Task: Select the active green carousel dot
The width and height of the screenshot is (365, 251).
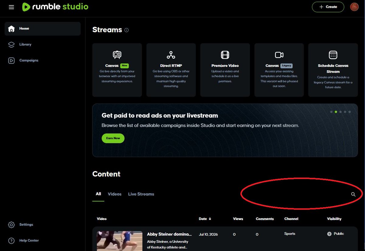Action: (336, 112)
